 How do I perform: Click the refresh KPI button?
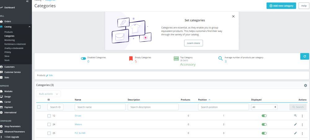point(304,56)
